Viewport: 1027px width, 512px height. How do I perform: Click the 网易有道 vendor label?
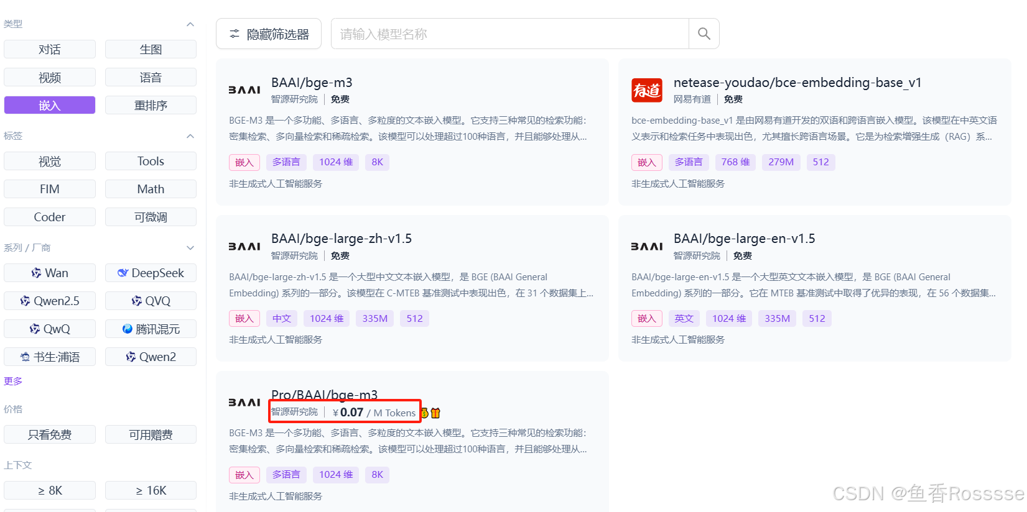click(x=692, y=99)
